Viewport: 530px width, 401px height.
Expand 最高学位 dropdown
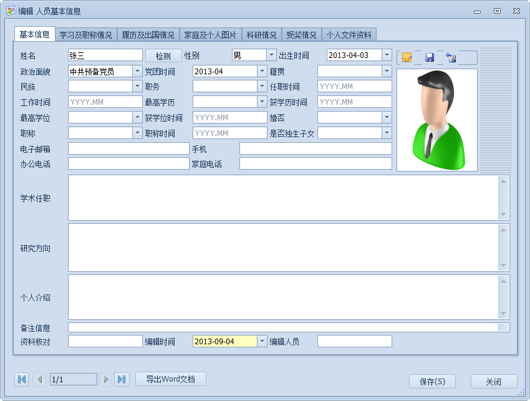pos(137,117)
